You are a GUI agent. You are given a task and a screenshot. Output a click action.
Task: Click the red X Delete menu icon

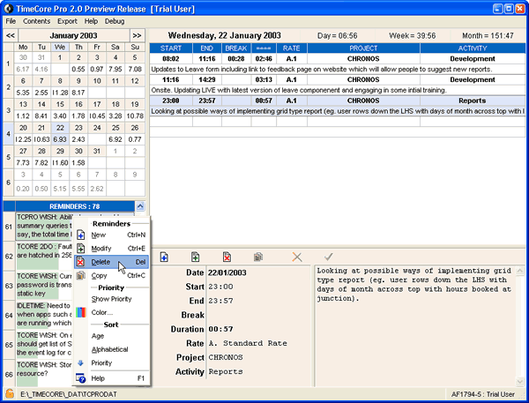click(x=80, y=262)
